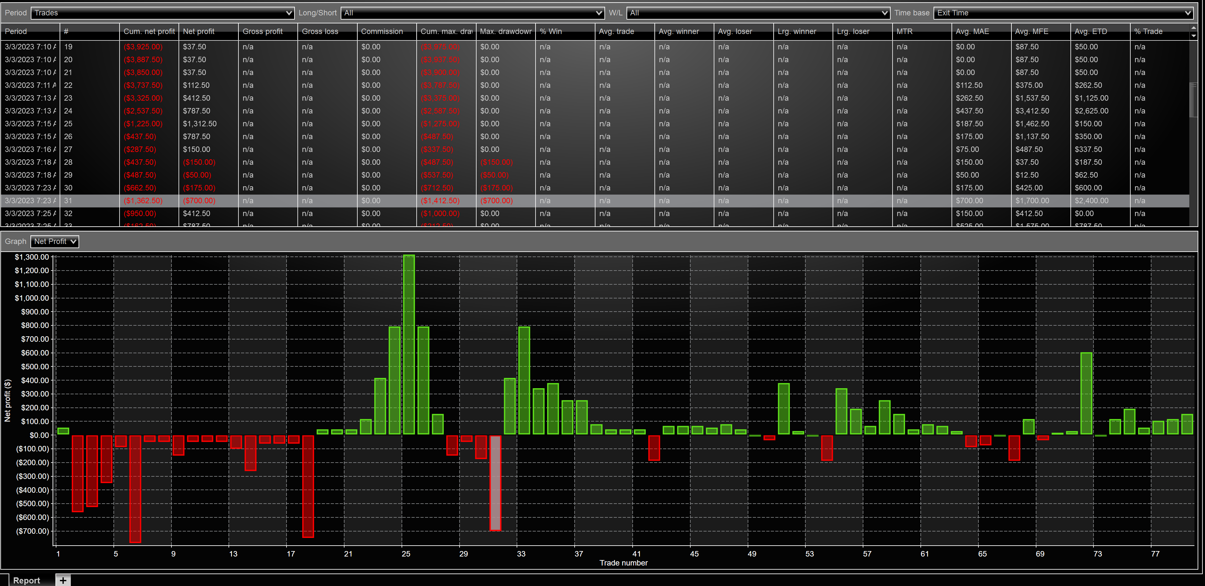
Task: Open the W/L filter dropdown
Action: pos(758,13)
